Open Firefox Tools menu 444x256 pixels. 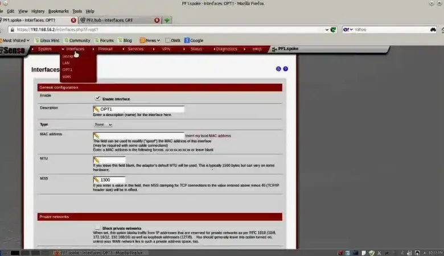coord(77,11)
